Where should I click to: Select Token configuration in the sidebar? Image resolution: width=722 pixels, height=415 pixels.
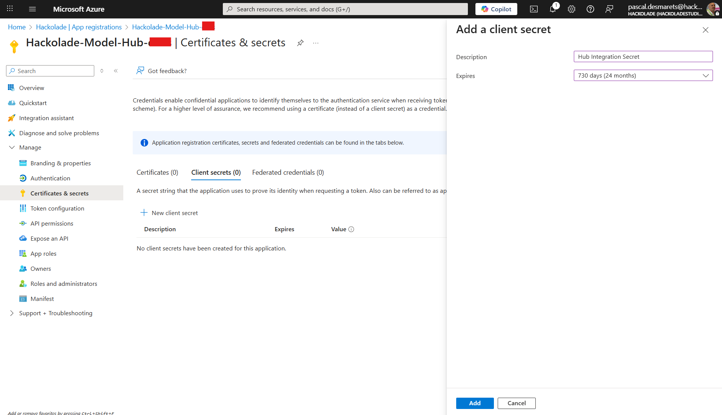tap(57, 208)
